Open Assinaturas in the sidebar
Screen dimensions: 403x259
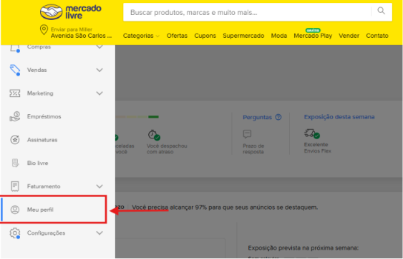click(42, 140)
